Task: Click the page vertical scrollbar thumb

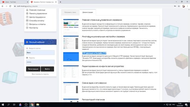Action: tap(189, 56)
